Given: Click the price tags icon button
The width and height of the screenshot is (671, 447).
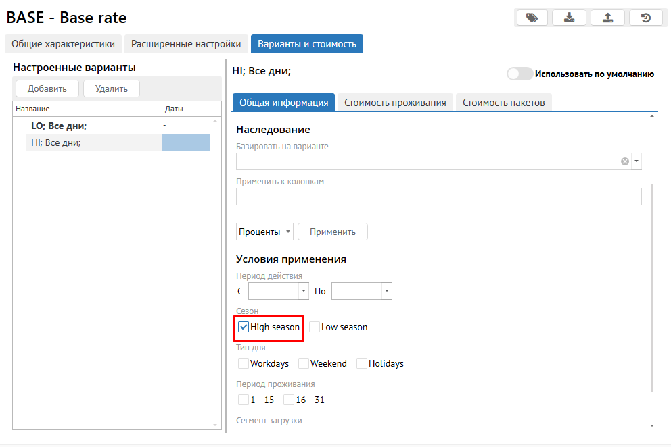Looking at the screenshot, I should (532, 18).
